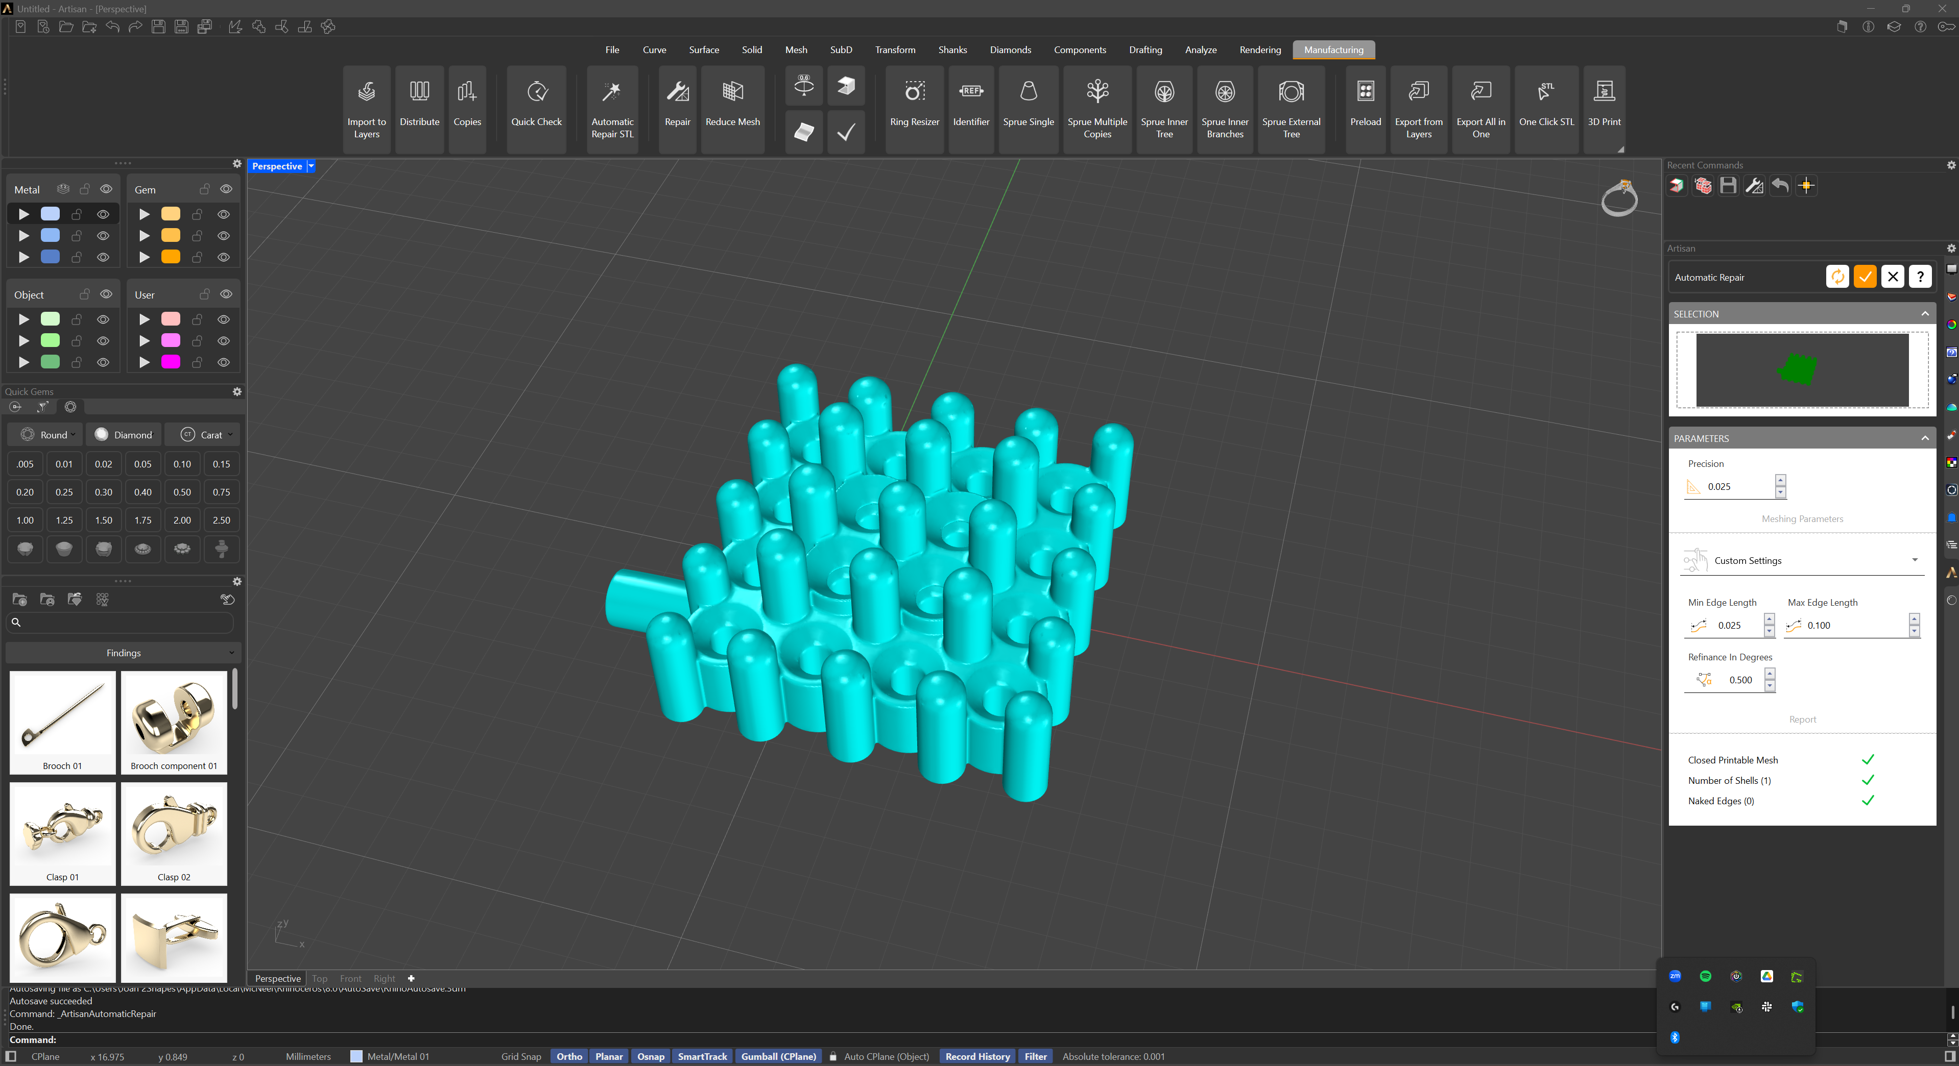Collapse the PARAMETERS section
This screenshot has height=1066, width=1959.
(1925, 438)
